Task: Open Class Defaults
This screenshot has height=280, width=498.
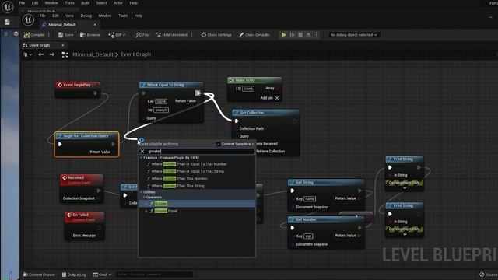Action: [254, 35]
